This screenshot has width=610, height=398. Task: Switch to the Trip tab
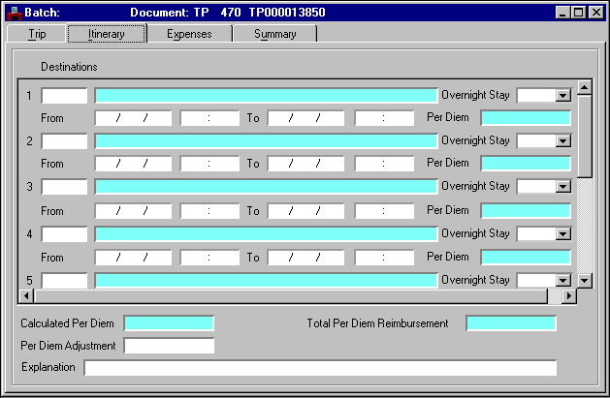37,34
